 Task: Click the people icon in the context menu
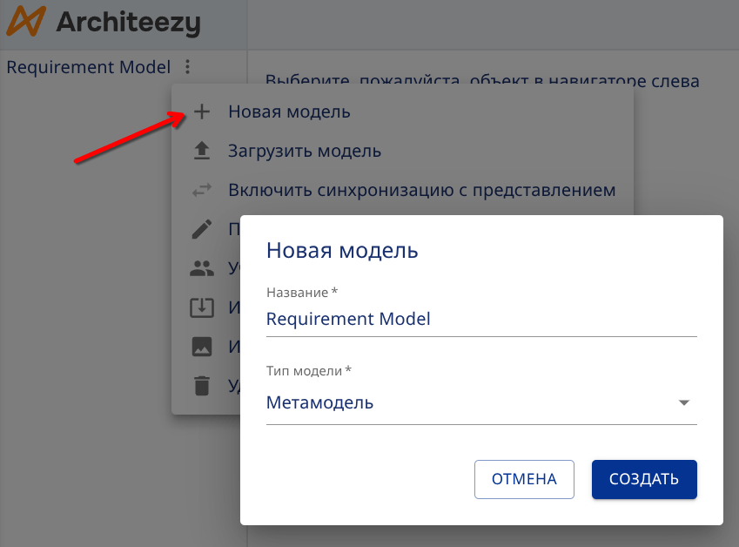pyautogui.click(x=202, y=267)
